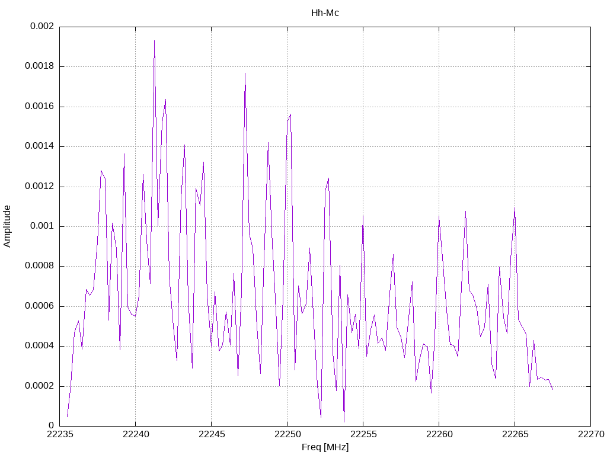Click y-axis tick label 0.001
The width and height of the screenshot is (607, 455).
click(x=42, y=226)
